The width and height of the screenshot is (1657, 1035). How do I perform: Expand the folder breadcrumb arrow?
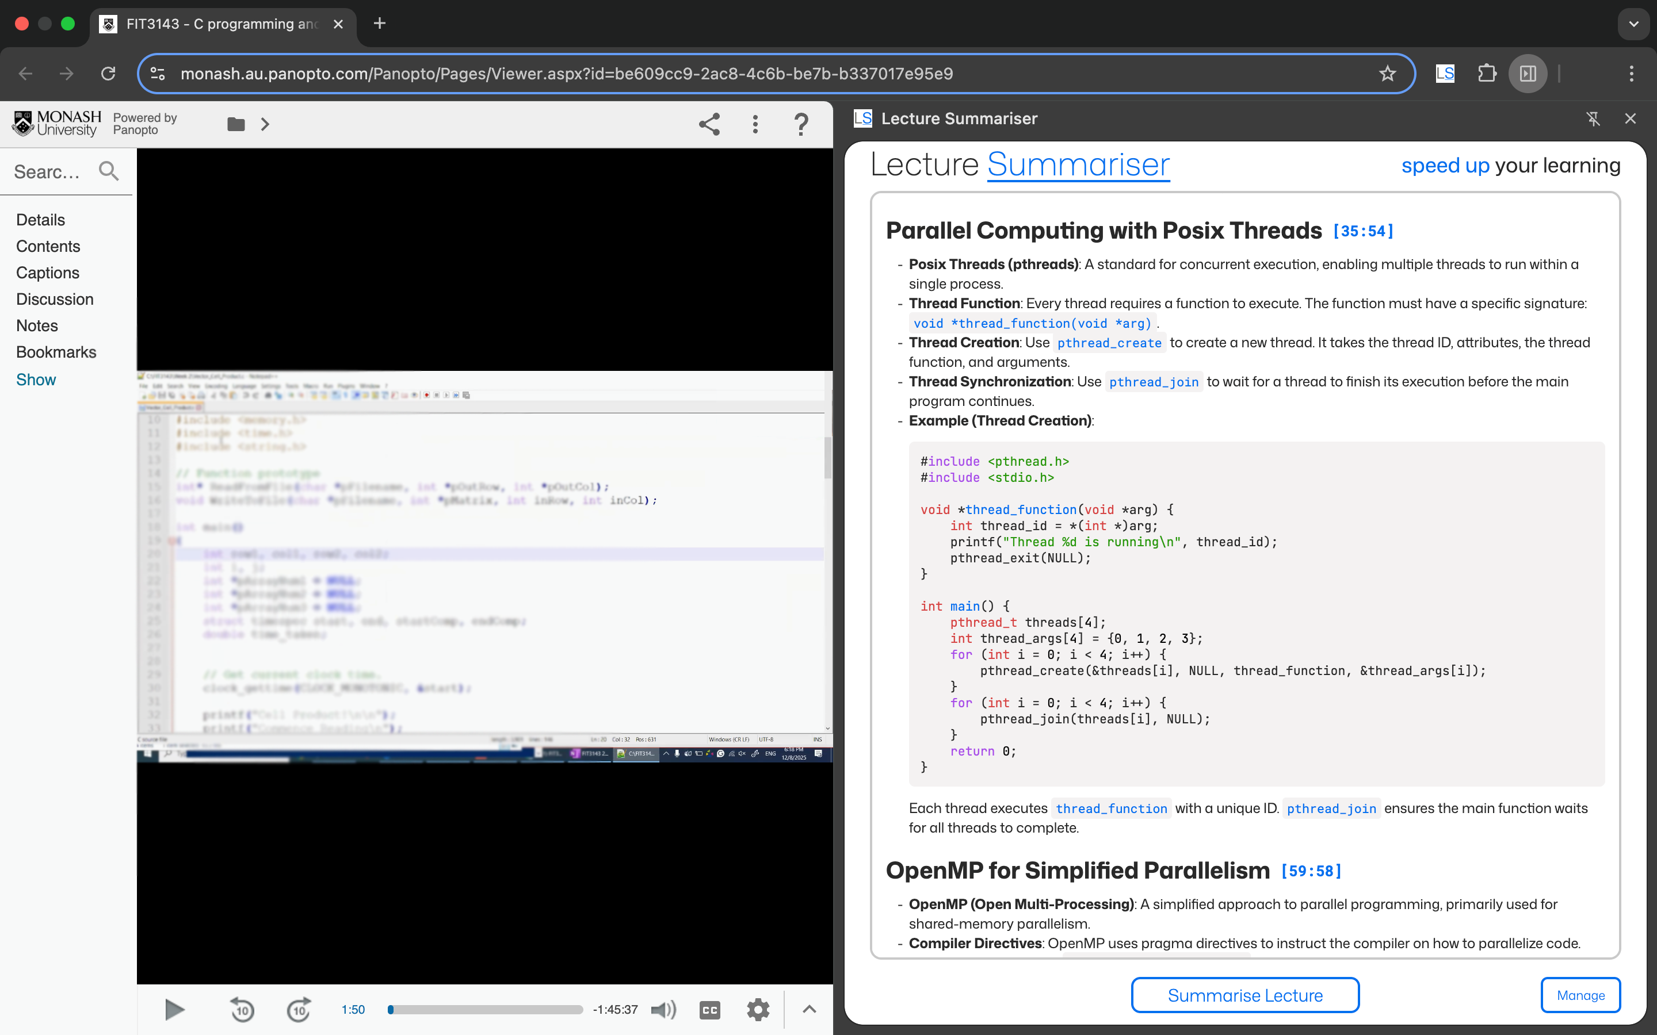pyautogui.click(x=265, y=124)
